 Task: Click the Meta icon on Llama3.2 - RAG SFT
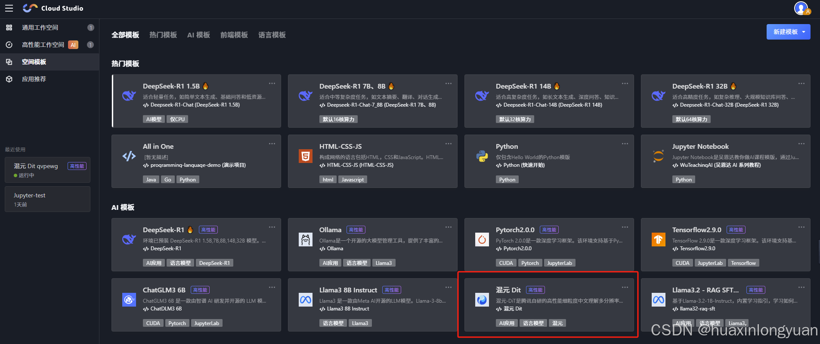(x=659, y=300)
